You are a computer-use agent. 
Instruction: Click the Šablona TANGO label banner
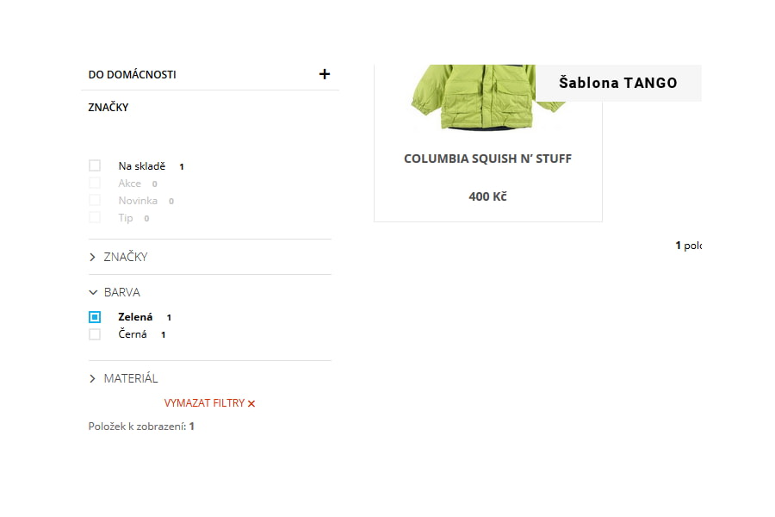point(618,83)
